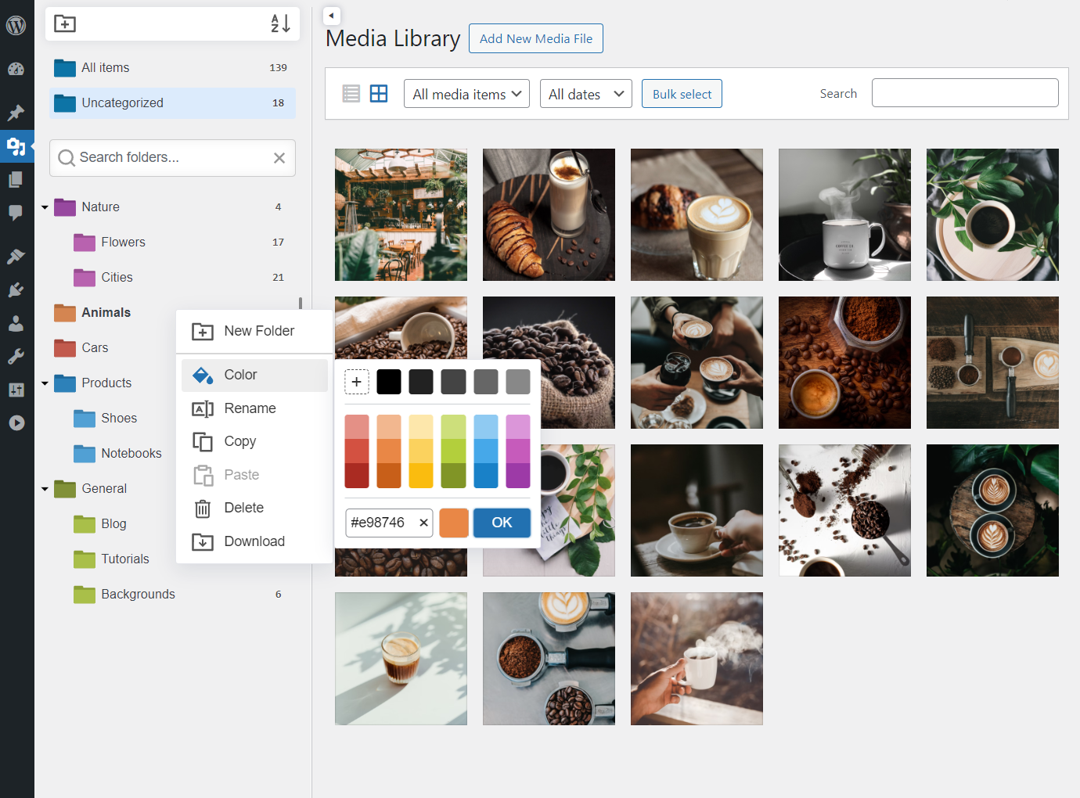Open Users icon in admin sidebar
Viewport: 1080px width, 798px height.
pos(16,323)
